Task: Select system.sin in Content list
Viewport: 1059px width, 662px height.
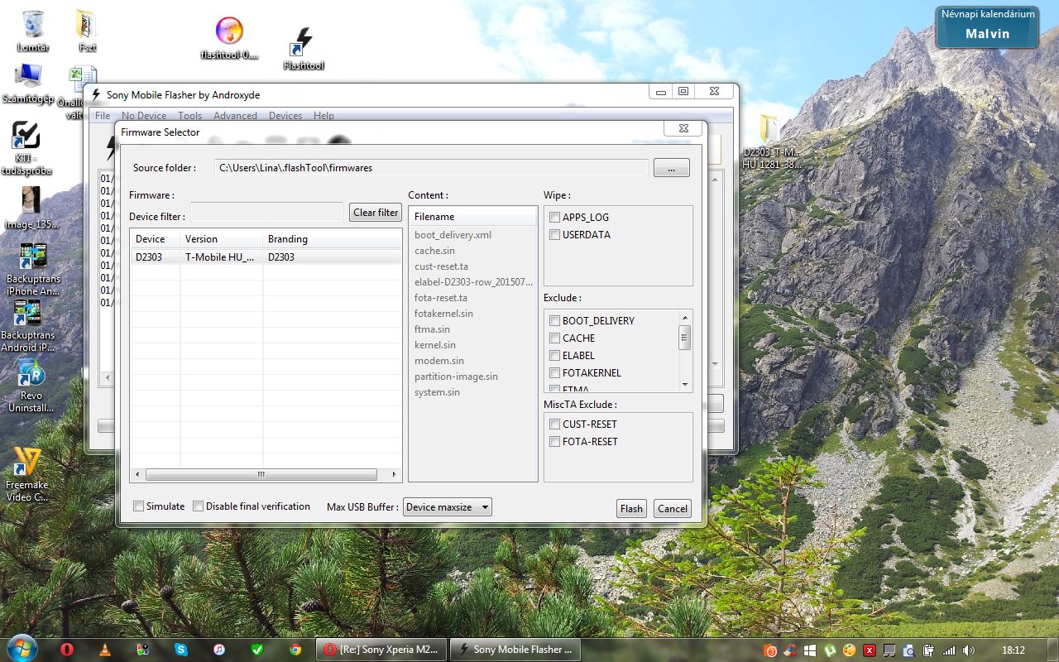Action: (437, 392)
